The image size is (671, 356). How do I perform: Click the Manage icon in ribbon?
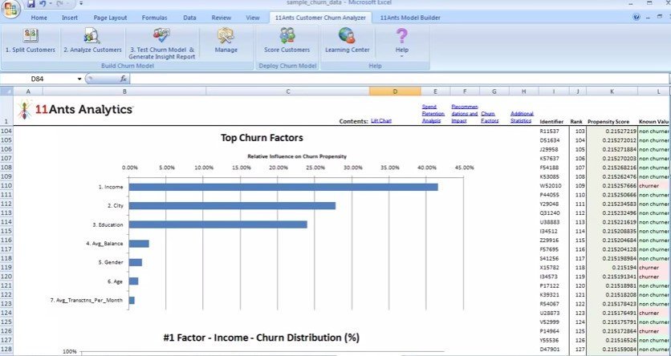coord(226,36)
